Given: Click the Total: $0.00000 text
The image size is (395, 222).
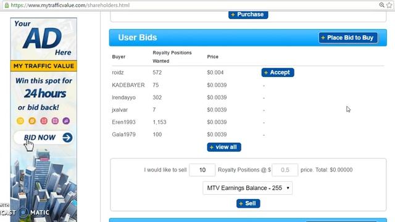Looking at the screenshot, I should pyautogui.click(x=334, y=170).
